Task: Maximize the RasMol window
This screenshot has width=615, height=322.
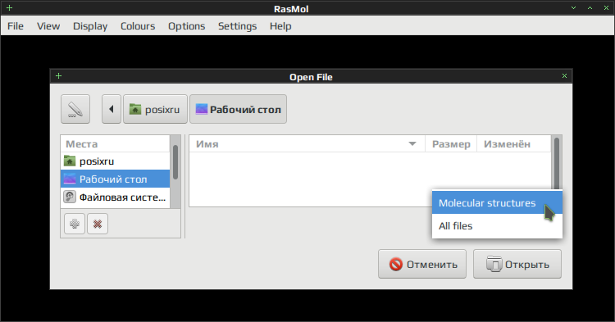Action: point(590,8)
